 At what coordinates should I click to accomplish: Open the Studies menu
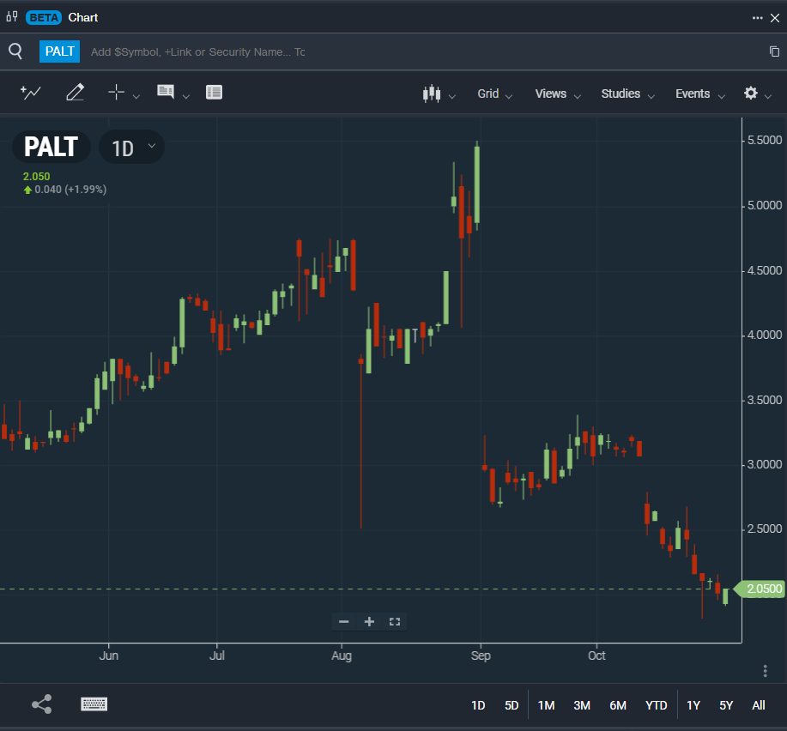pyautogui.click(x=627, y=94)
